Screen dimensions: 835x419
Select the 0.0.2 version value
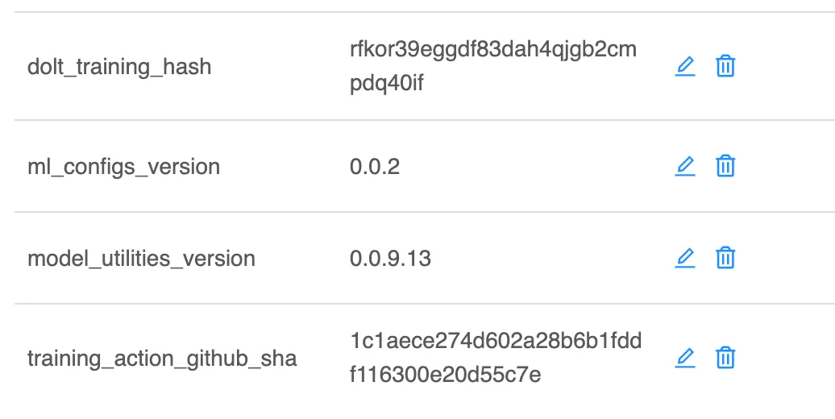coord(375,167)
